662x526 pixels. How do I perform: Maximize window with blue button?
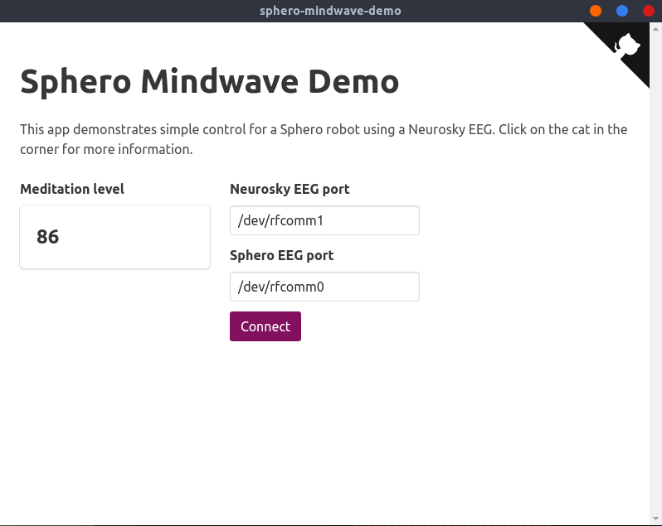pos(622,11)
